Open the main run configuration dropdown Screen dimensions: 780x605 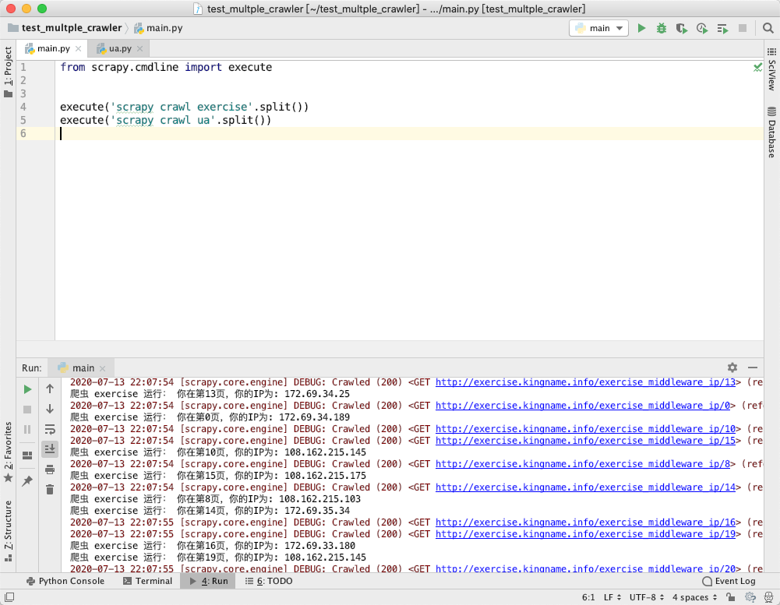pyautogui.click(x=599, y=28)
